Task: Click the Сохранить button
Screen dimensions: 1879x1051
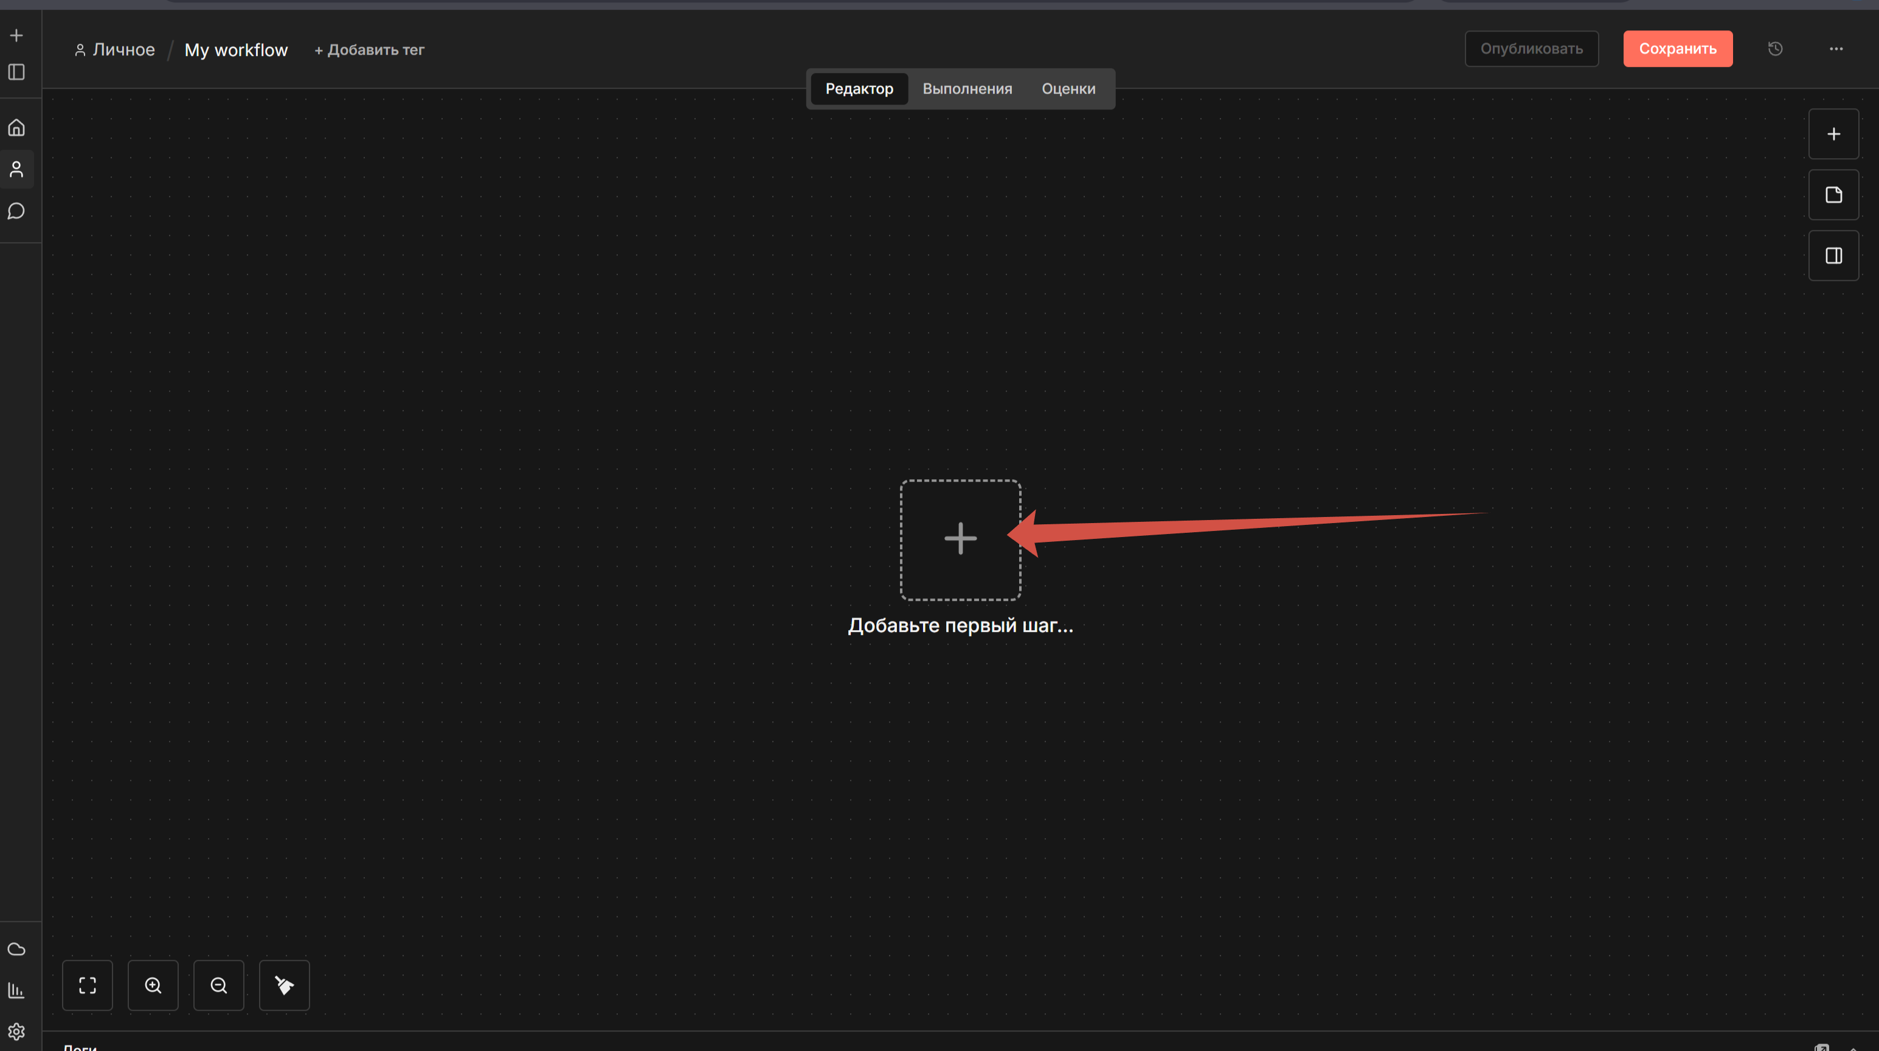Action: pos(1678,49)
